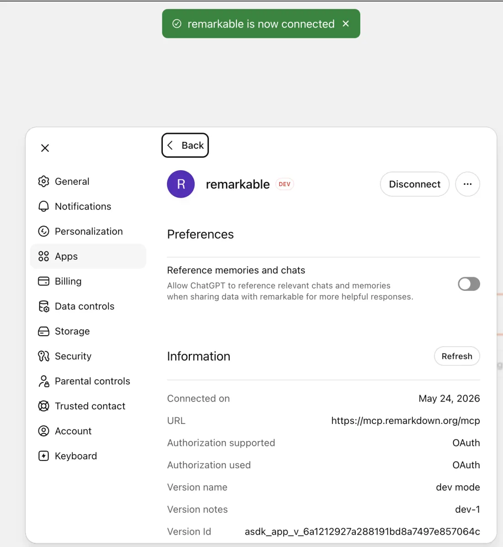Click the Parental controls person icon
The width and height of the screenshot is (503, 547).
point(43,381)
